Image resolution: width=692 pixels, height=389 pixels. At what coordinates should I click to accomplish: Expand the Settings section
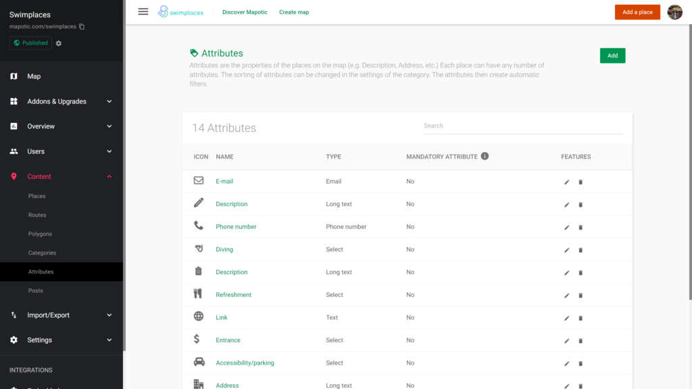(61, 340)
